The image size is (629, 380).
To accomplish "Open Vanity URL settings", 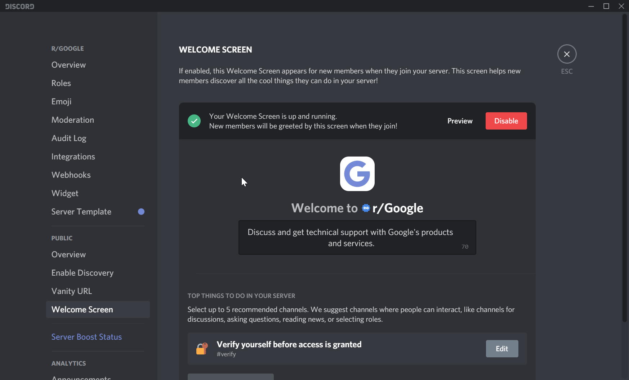I will (x=72, y=291).
